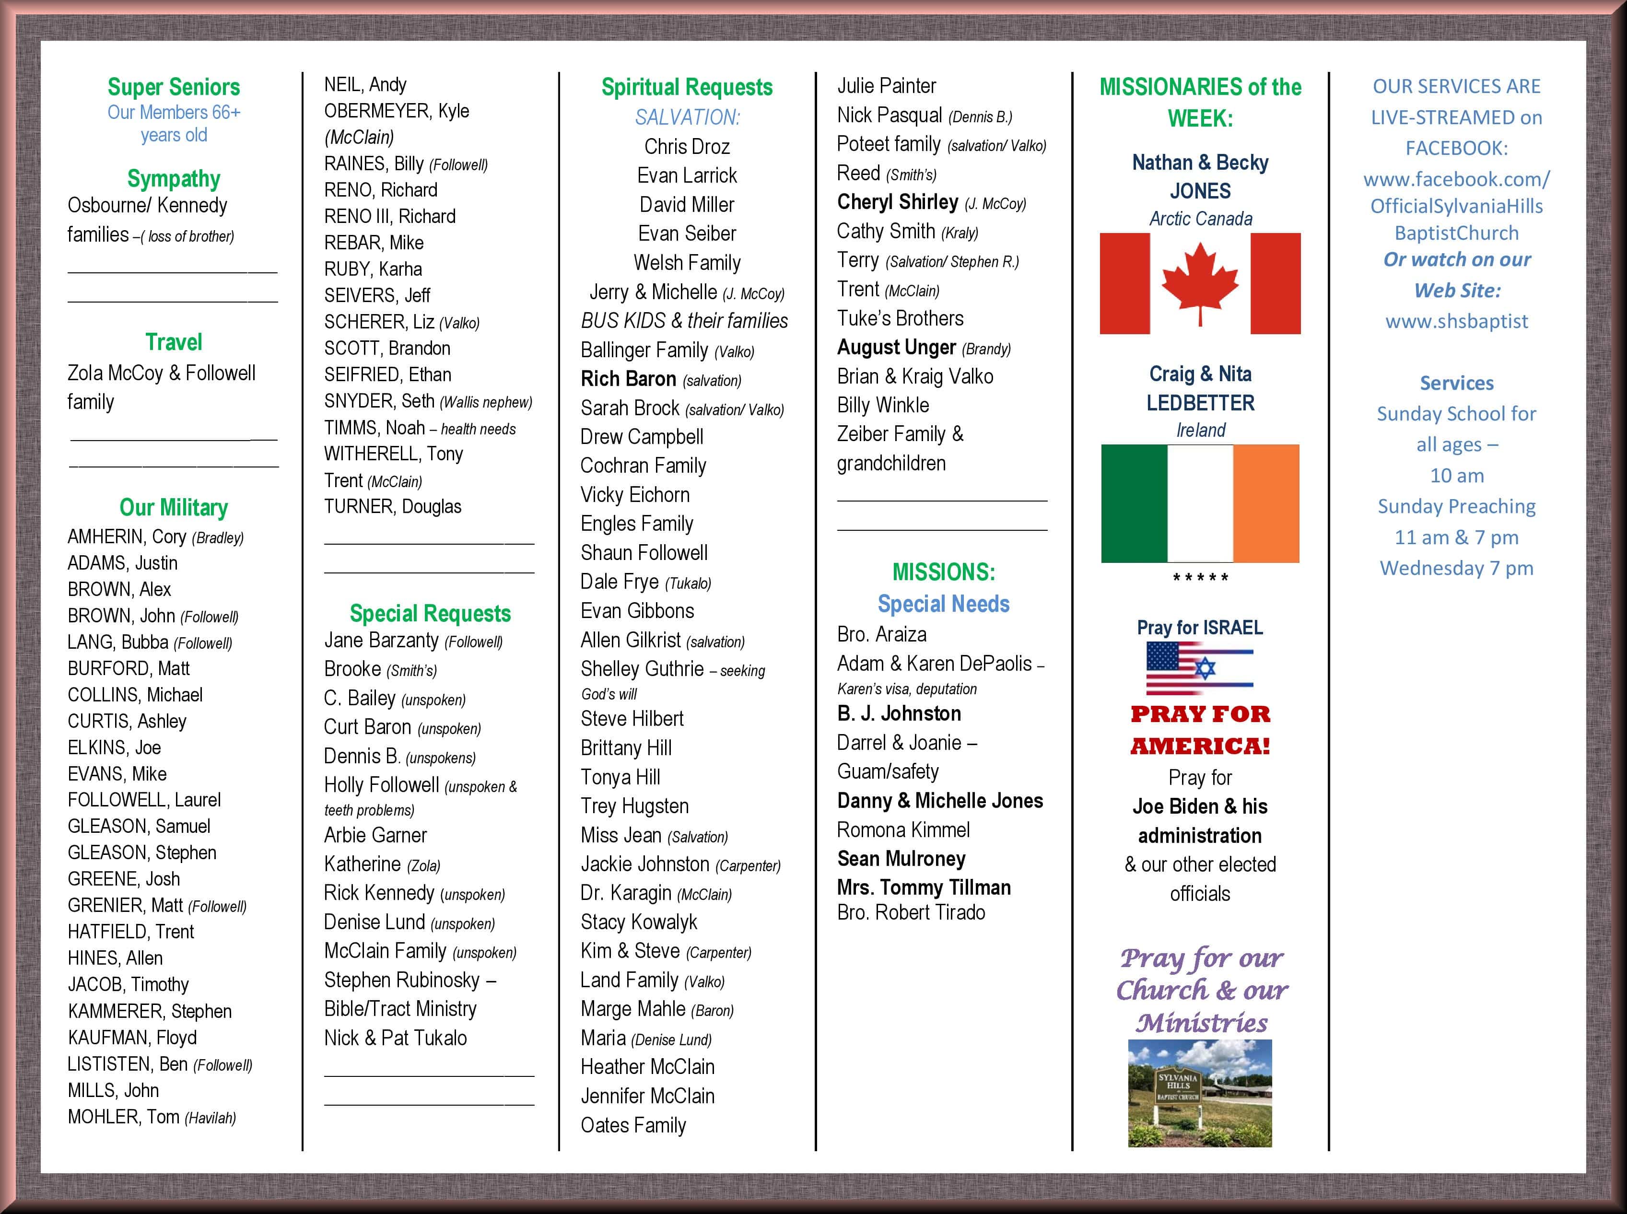The image size is (1627, 1214).
Task: Click 'AMHERIN, Cory' entry
Action: point(127,537)
